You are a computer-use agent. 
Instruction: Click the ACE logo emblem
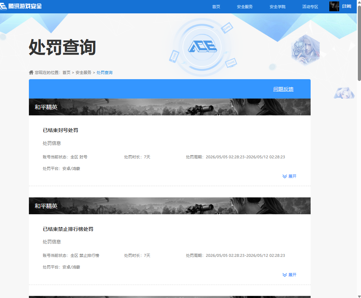coord(202,47)
